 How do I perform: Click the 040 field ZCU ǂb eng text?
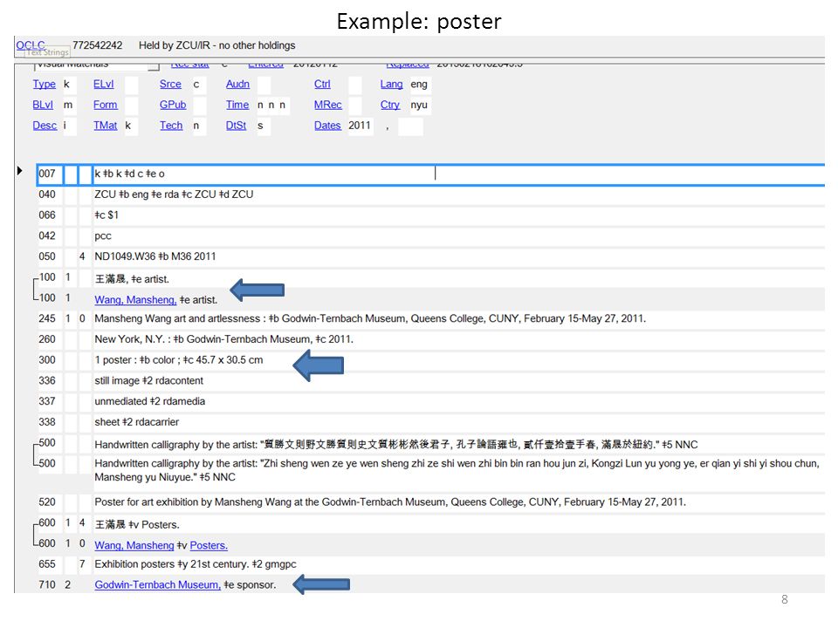point(174,195)
